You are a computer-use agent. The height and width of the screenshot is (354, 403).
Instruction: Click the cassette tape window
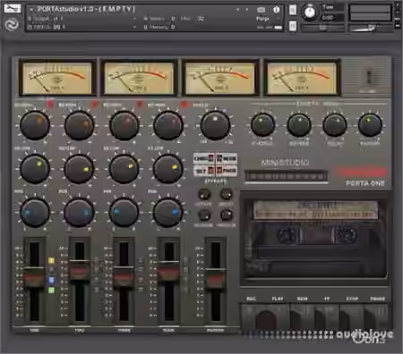pos(315,240)
